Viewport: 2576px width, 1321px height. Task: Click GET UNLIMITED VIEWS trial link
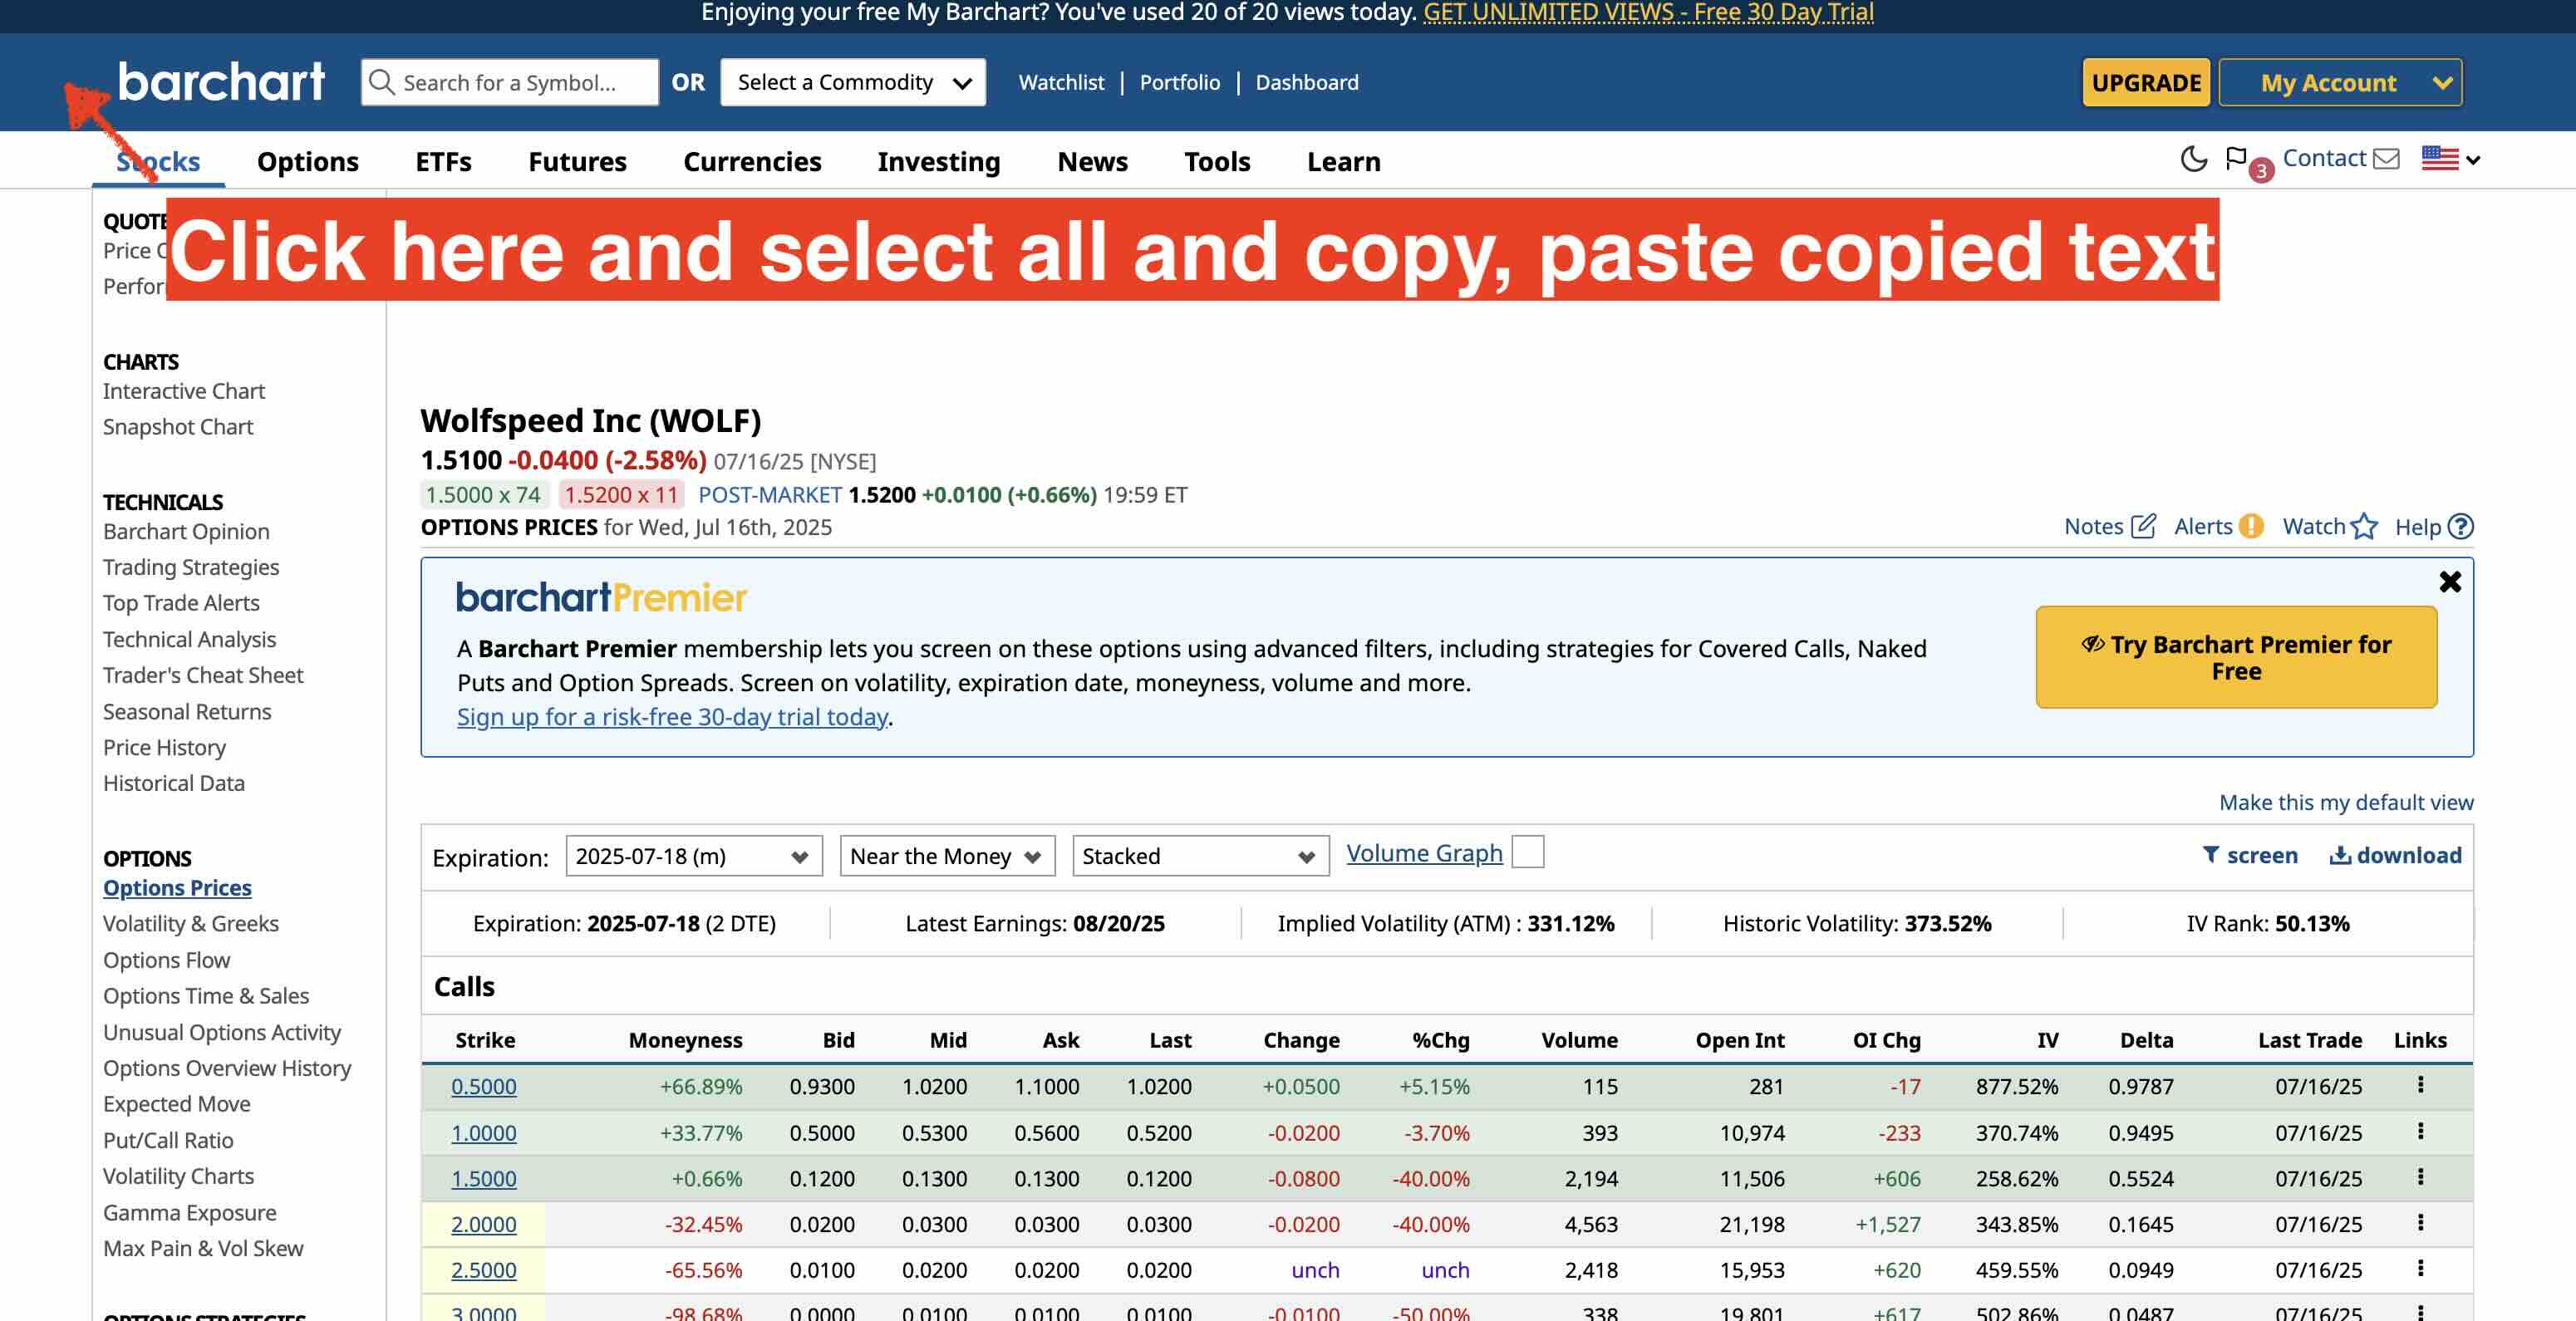point(1648,12)
